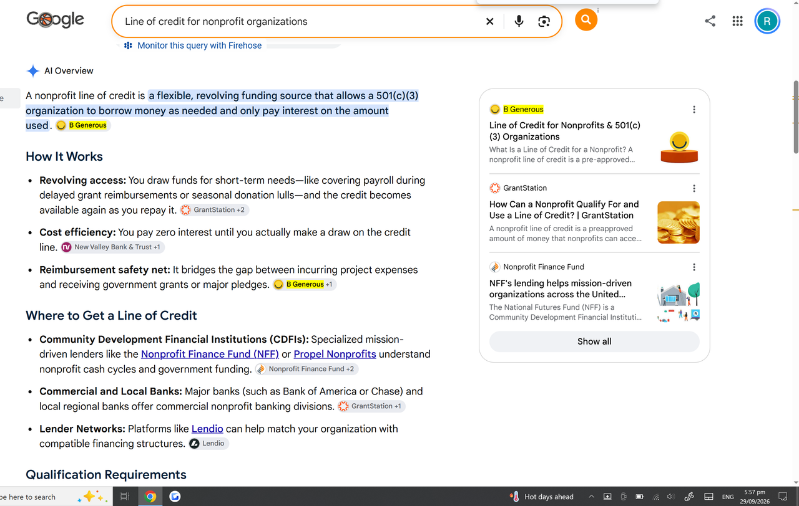
Task: Clear the search query with the X
Action: pyautogui.click(x=490, y=22)
